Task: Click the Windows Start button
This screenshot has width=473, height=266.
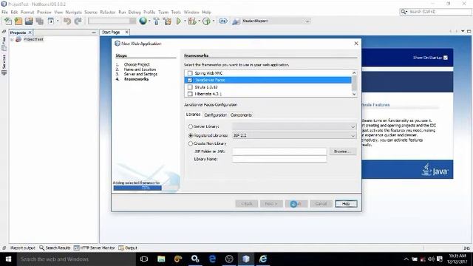Action: 8,259
